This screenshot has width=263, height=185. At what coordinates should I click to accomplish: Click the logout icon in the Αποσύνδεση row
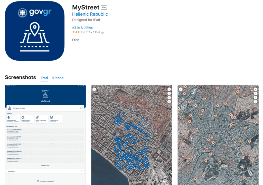point(81,171)
